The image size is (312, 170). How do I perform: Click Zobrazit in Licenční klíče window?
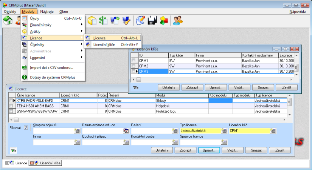tap(192, 87)
